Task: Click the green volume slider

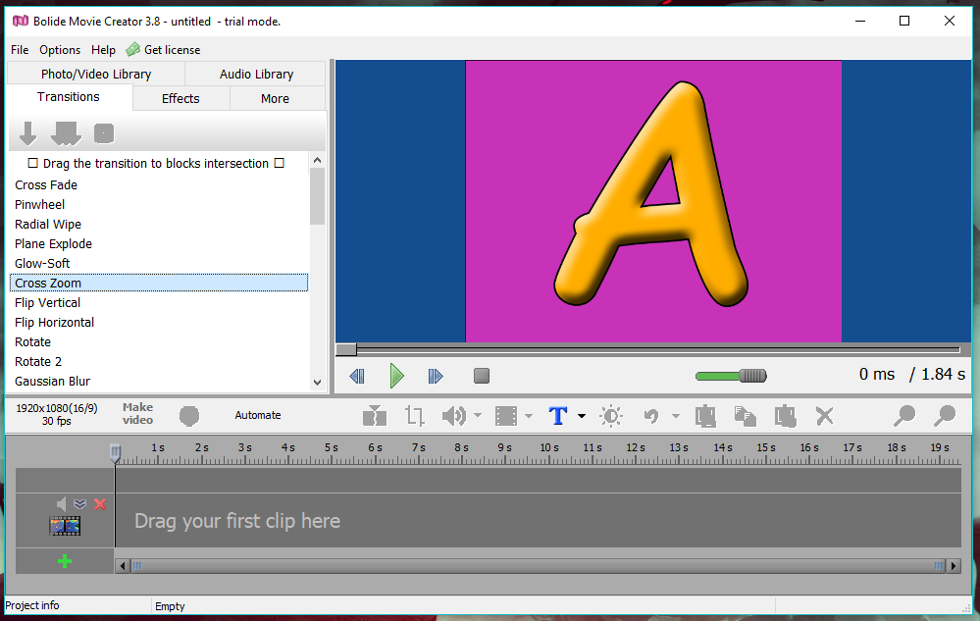Action: (730, 376)
